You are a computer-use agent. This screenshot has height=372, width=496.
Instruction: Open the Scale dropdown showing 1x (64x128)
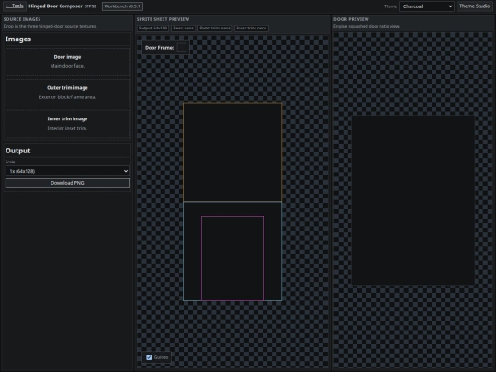67,171
